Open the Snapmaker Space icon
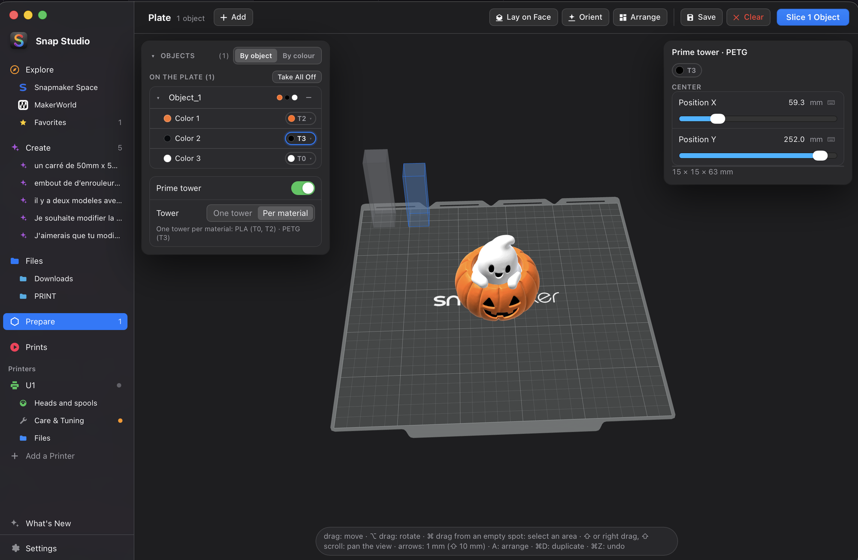The width and height of the screenshot is (858, 560). point(23,87)
